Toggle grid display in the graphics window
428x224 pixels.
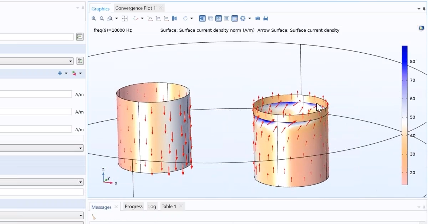[x=226, y=18]
